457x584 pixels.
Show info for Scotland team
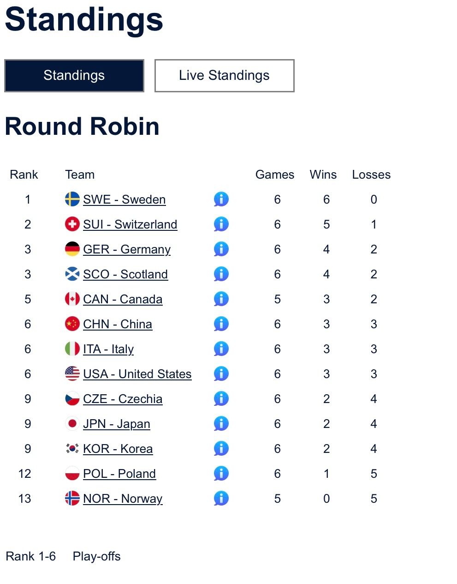pos(221,274)
